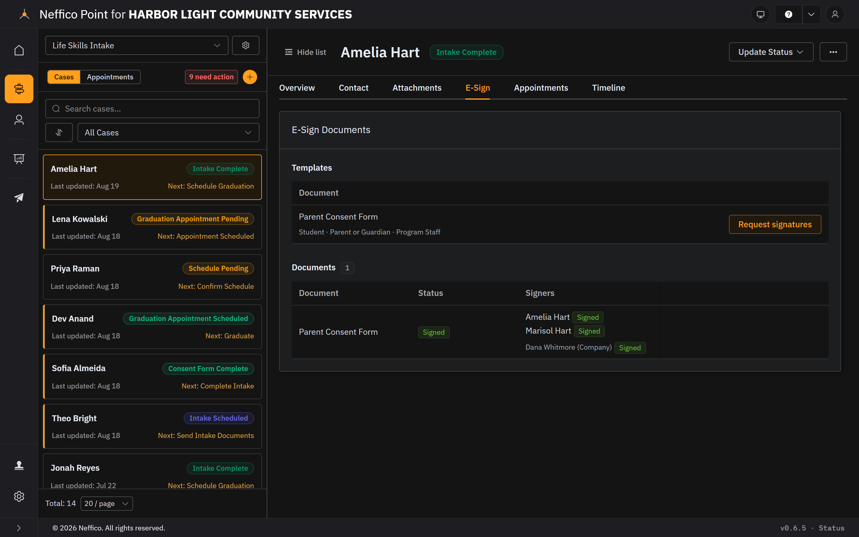Switch list to Appointments view
Viewport: 859px width, 537px height.
tap(110, 77)
